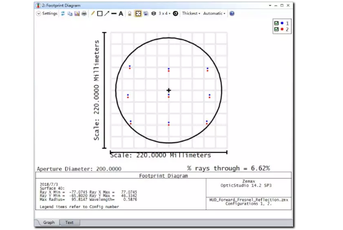This screenshot has height=230, width=343.
Task: Uncheck configuration 2 legend checkbox
Action: click(276, 29)
